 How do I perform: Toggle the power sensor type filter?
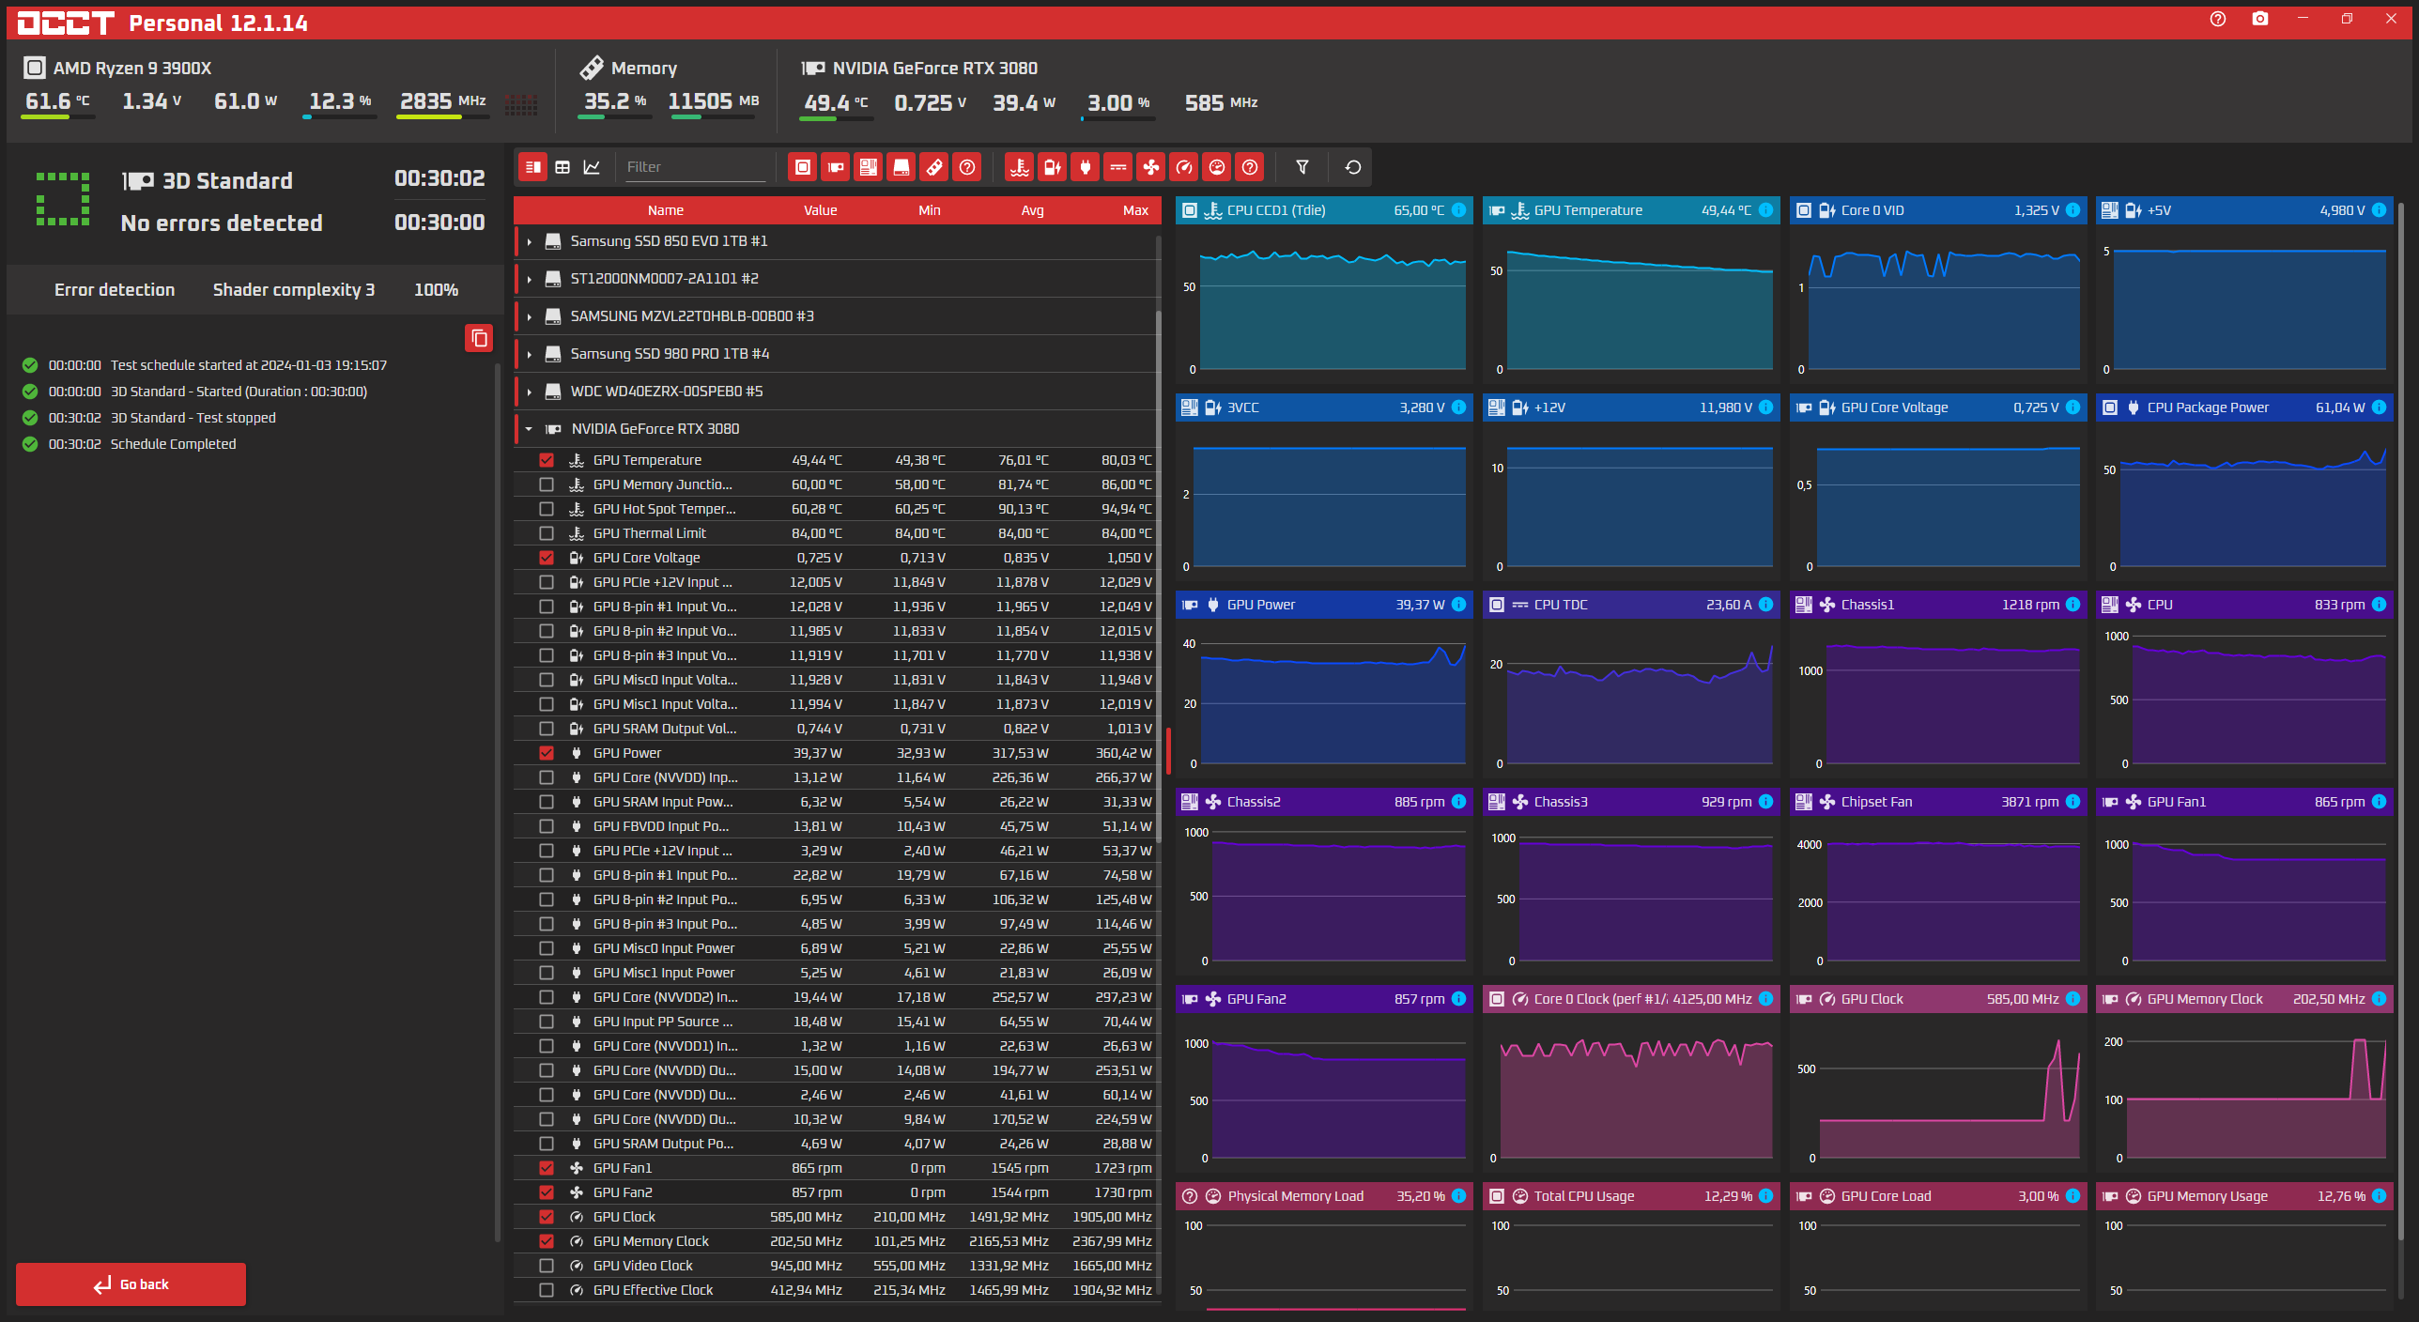coord(1085,167)
